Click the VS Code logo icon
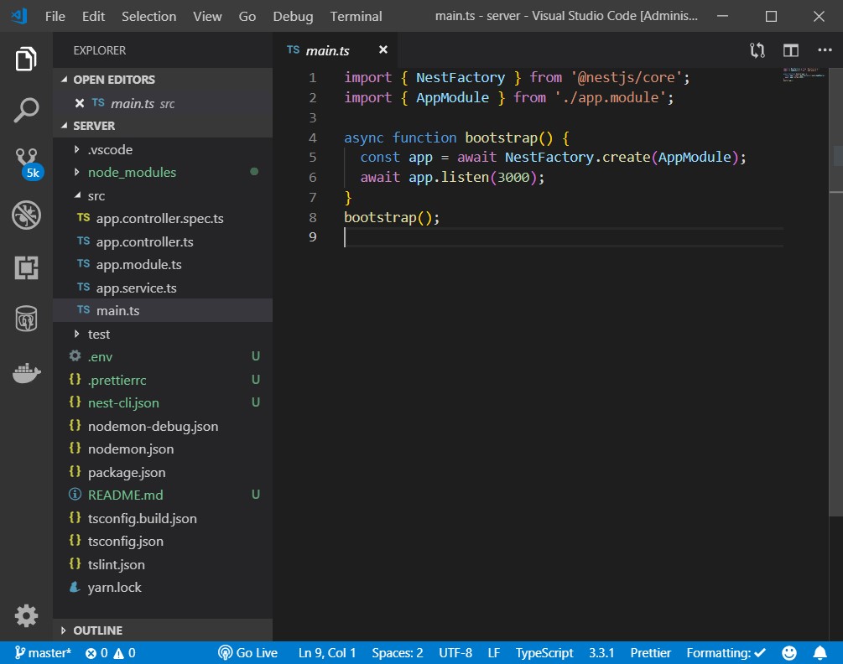843x664 pixels. click(19, 16)
